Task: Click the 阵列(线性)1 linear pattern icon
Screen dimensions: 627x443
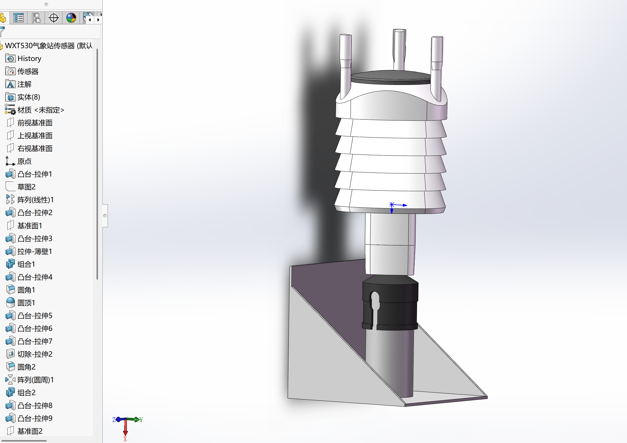Action: [10, 200]
